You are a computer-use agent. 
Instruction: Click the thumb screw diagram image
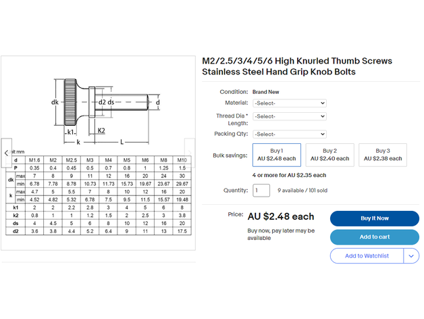tap(101, 107)
